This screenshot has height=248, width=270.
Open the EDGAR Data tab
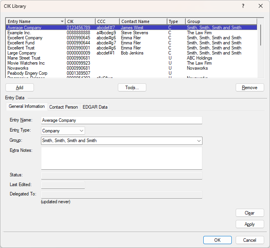95,107
